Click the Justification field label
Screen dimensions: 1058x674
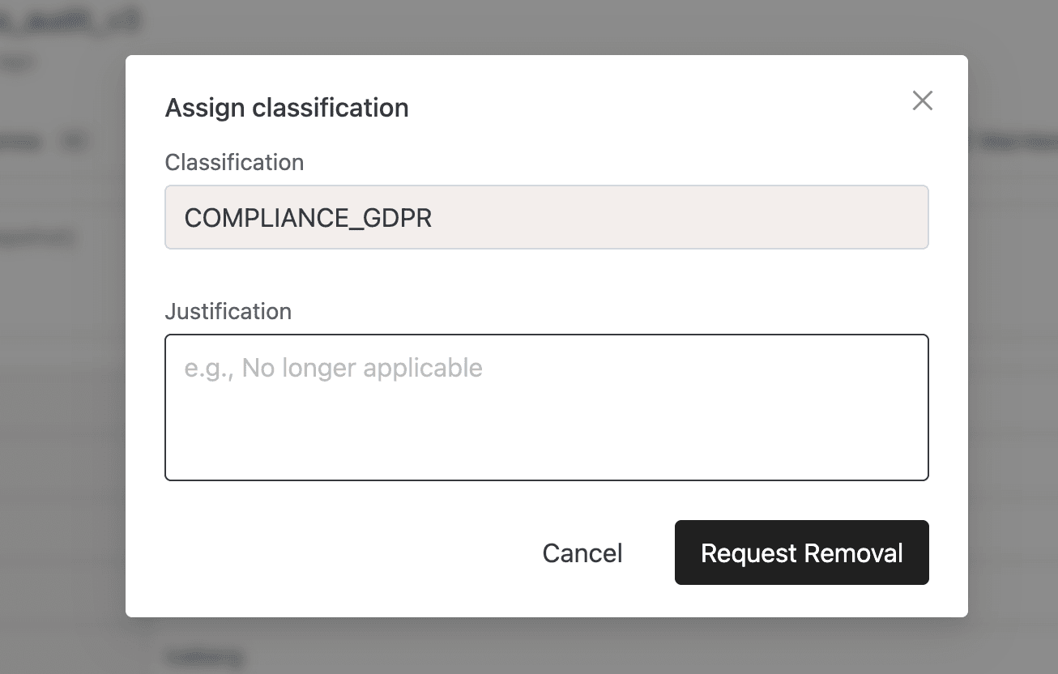[228, 311]
